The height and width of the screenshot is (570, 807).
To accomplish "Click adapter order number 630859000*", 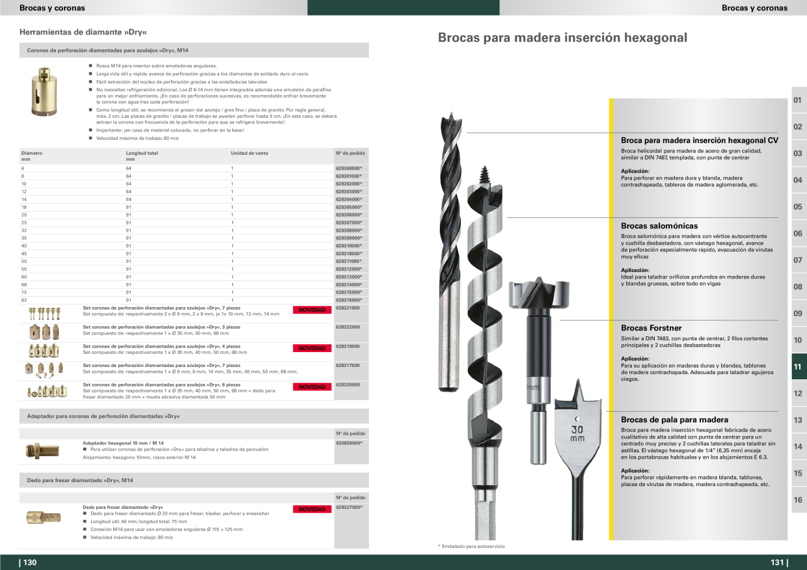I will 349,443.
